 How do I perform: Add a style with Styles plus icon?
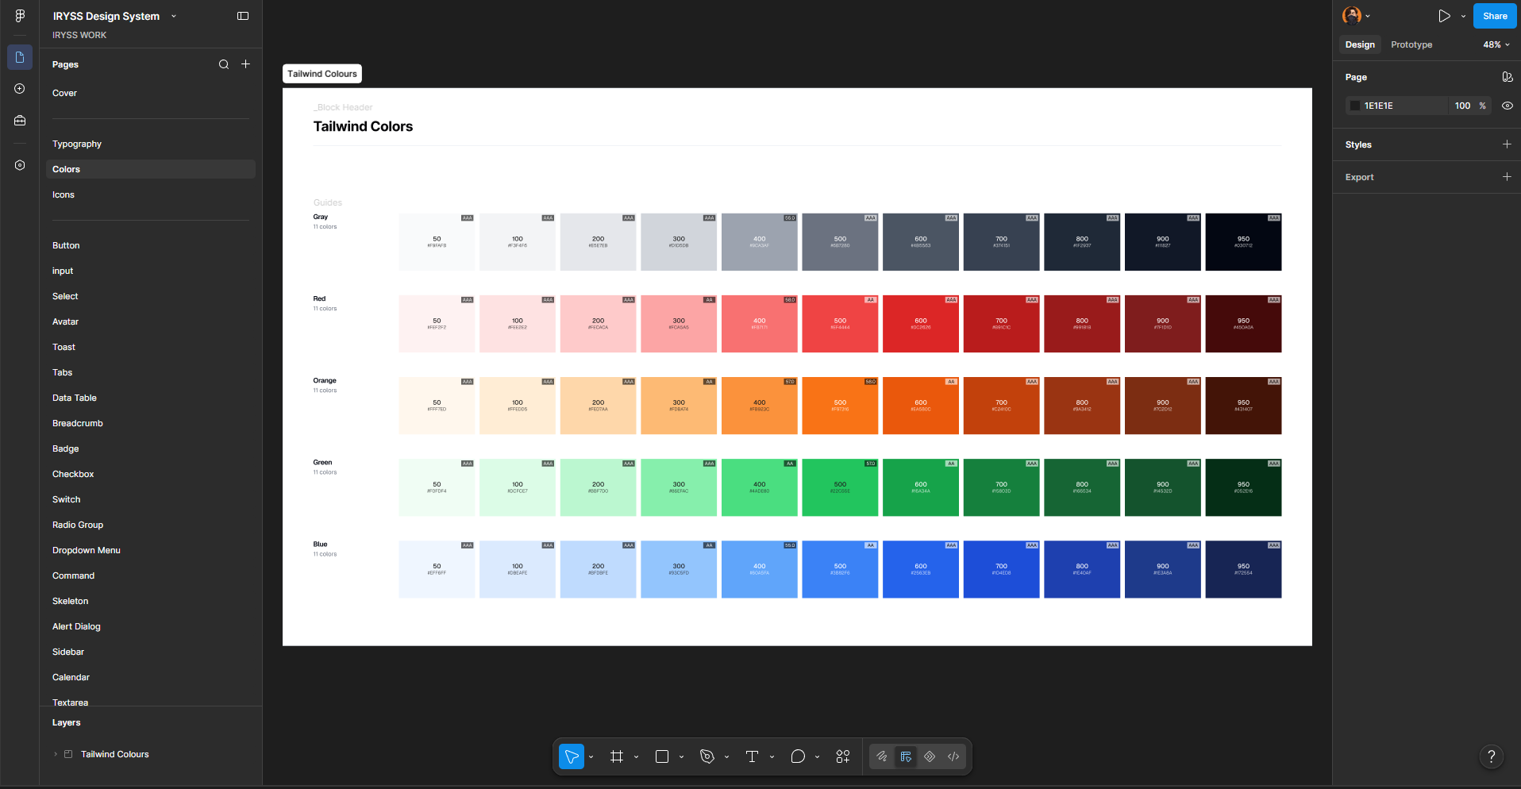point(1507,144)
